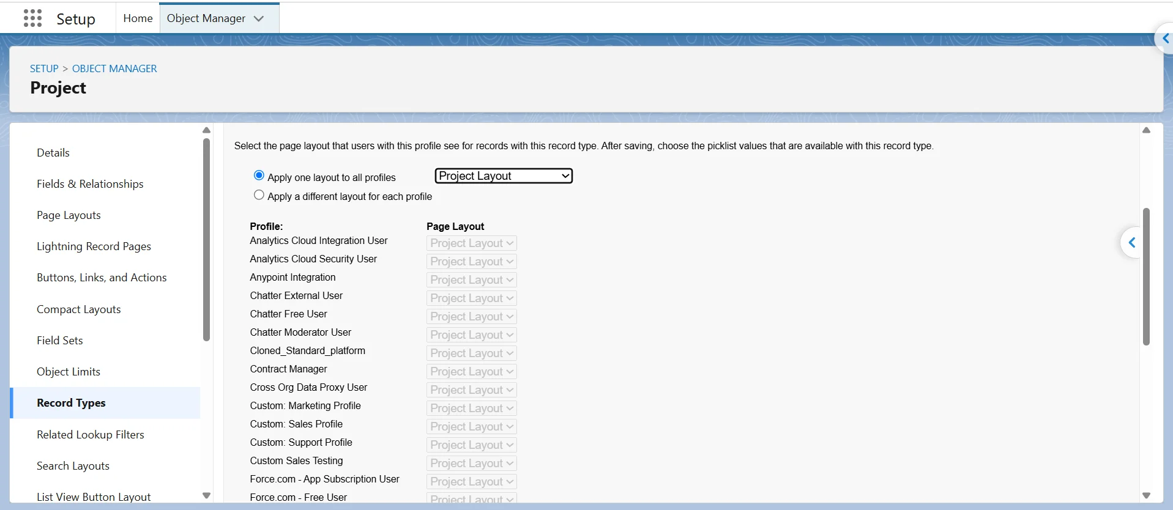Select Apply a different layout for each profile
Image resolution: width=1173 pixels, height=510 pixels.
(259, 195)
